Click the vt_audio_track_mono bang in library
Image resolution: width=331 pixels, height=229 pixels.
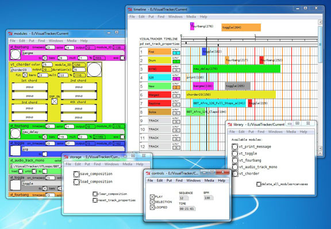[234, 167]
